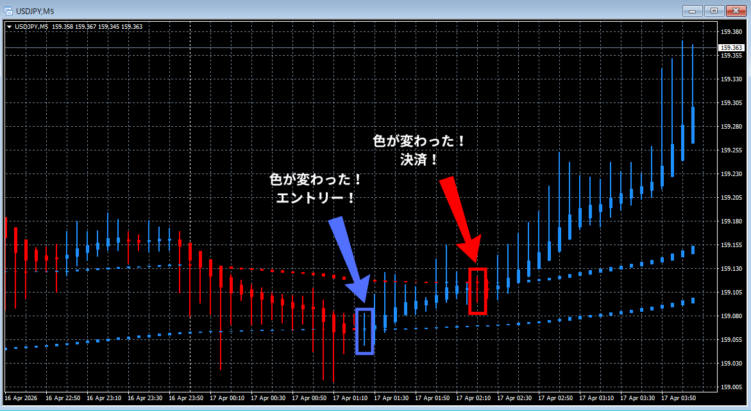Viewport: 751px width, 411px height.
Task: Click the 色が変わった！決済！ text label
Action: tap(419, 150)
